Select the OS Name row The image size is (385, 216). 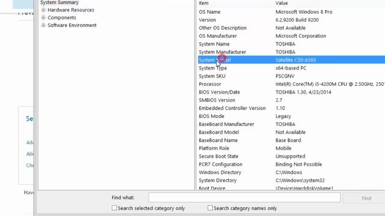[291, 12]
